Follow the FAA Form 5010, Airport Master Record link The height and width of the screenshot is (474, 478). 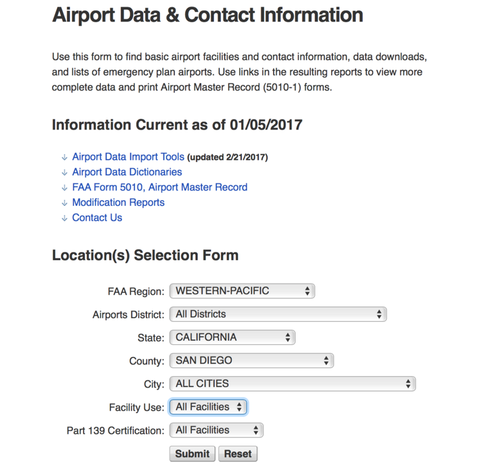[x=160, y=187]
